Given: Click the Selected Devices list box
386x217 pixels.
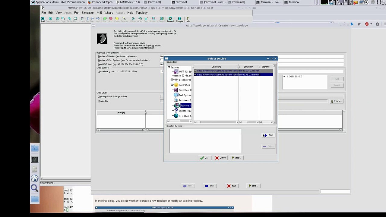Looking at the screenshot, I should pos(205,141).
